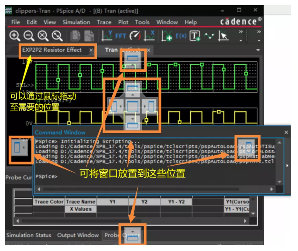
Task: Expand the arrow at Command Window right edge
Action: (x=287, y=166)
